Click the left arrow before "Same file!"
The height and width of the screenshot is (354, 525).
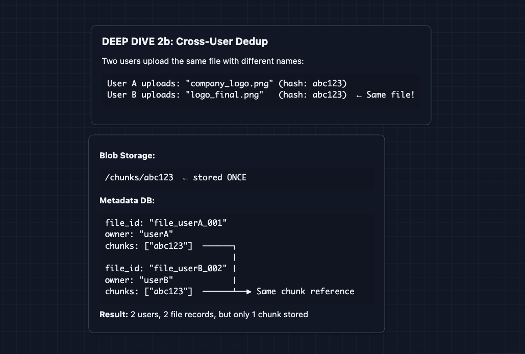pos(359,96)
